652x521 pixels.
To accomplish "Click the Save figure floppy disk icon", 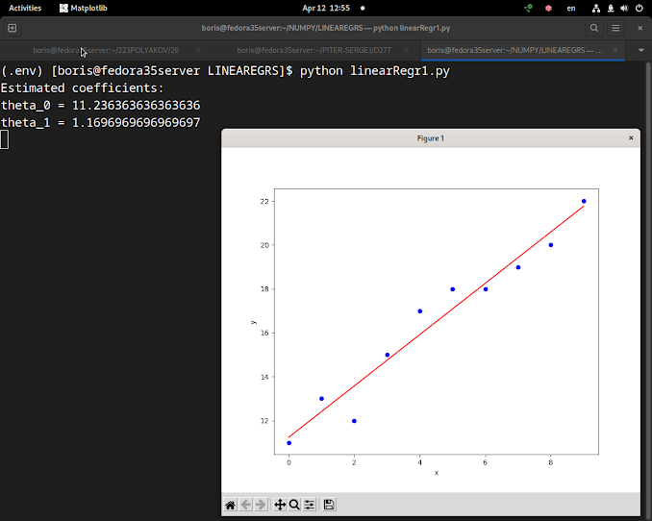I will tap(329, 505).
